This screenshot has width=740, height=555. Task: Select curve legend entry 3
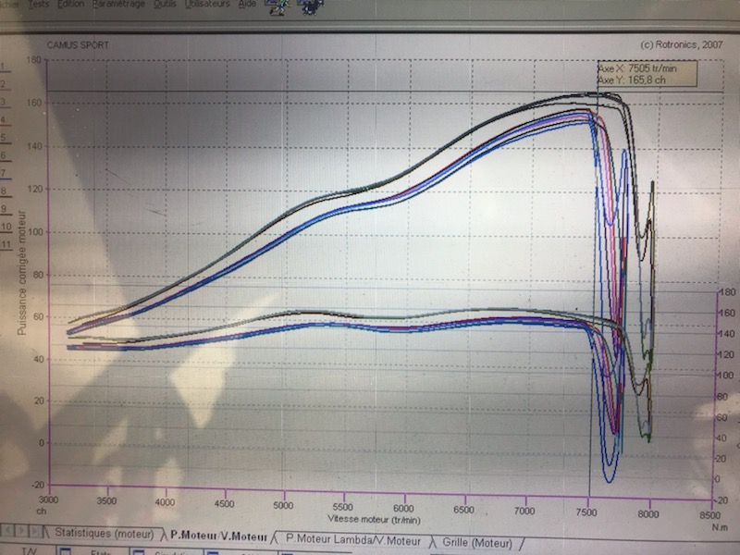coord(4,102)
